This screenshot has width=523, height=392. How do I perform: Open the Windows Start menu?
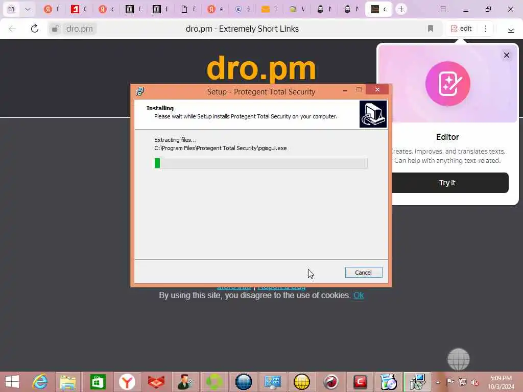pyautogui.click(x=12, y=382)
